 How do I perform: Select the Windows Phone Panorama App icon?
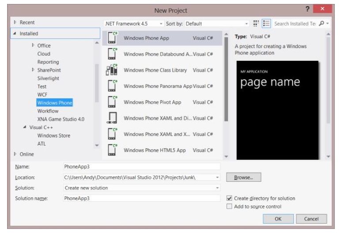(x=112, y=86)
